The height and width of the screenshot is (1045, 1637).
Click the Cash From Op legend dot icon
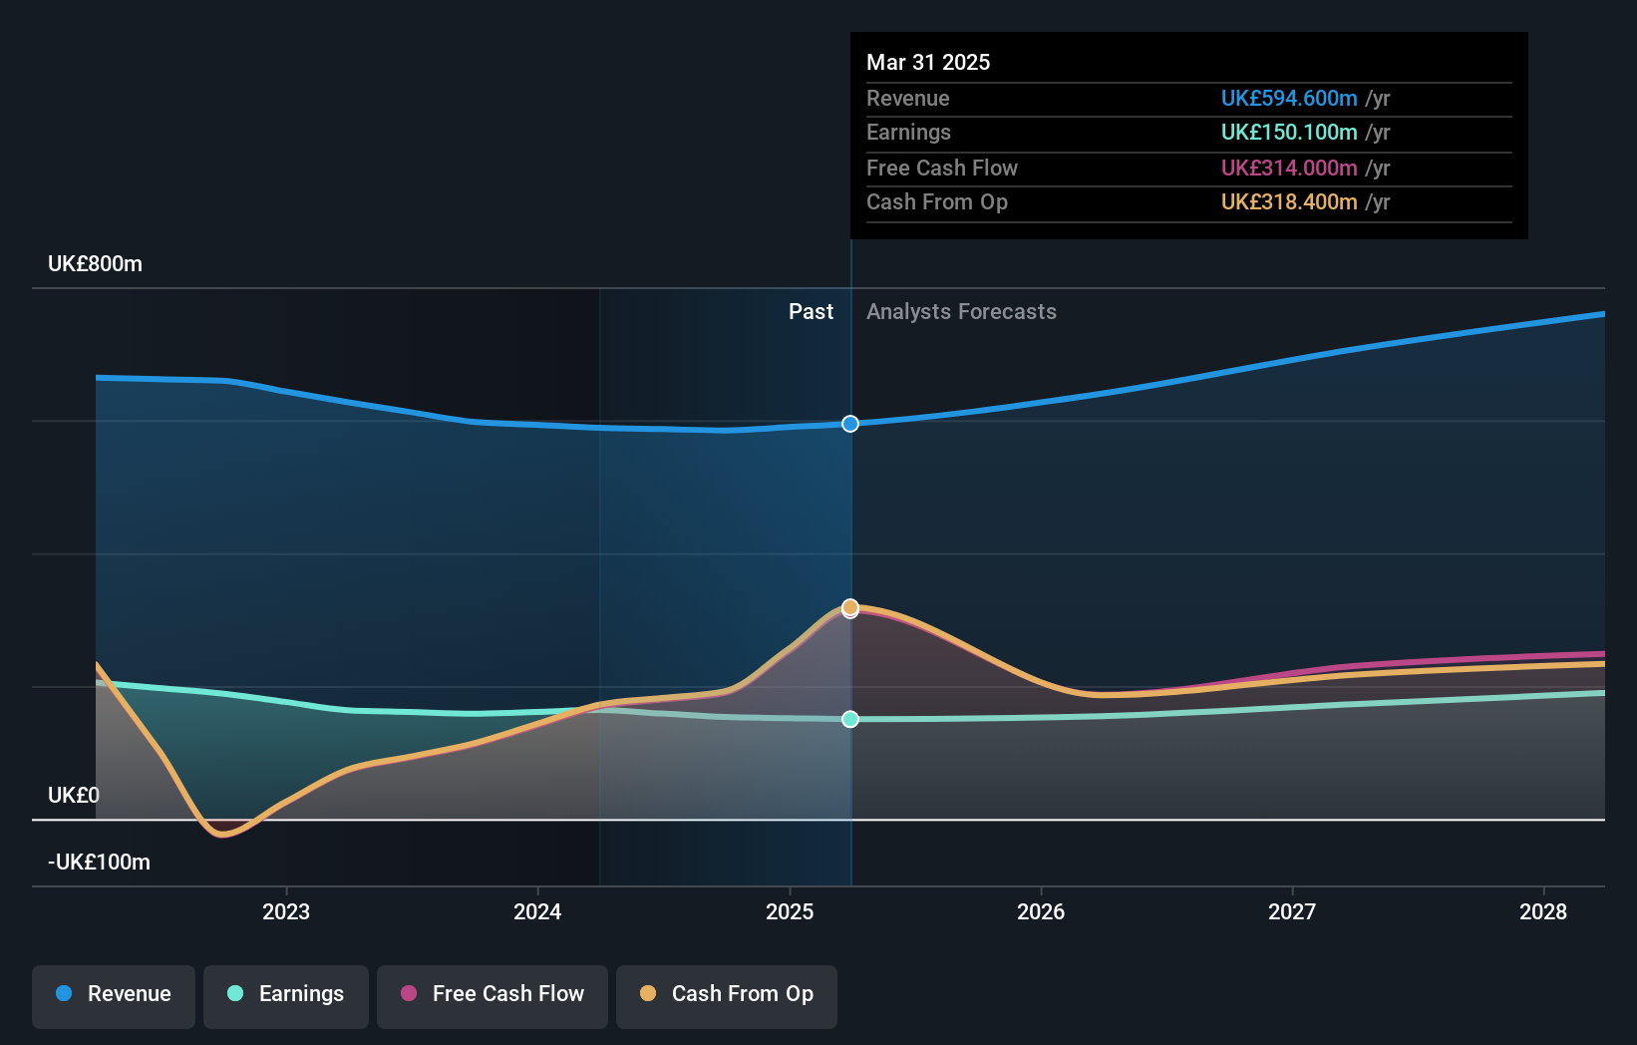coord(648,994)
